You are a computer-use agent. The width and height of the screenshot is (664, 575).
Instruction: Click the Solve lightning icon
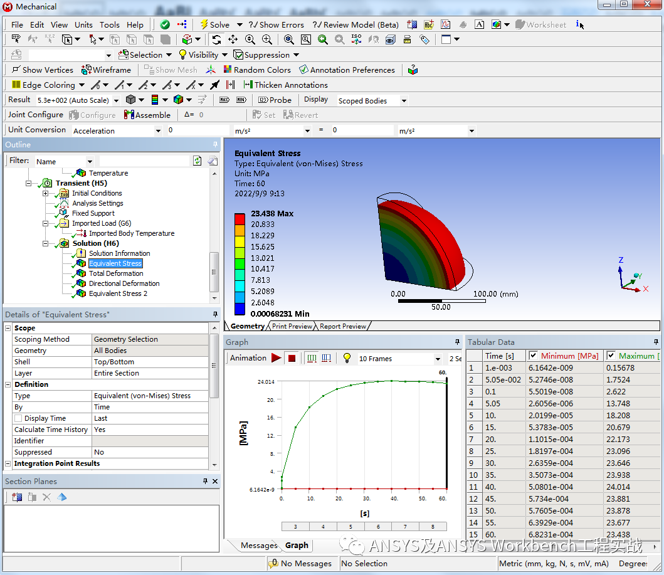pyautogui.click(x=204, y=24)
